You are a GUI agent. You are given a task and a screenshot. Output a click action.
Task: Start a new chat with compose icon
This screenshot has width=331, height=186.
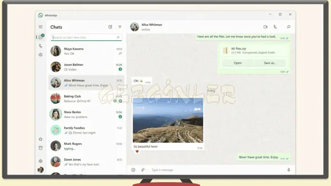click(110, 27)
